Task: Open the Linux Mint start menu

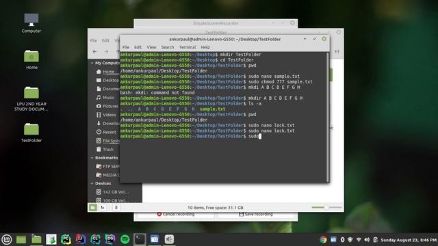Action: click(7, 239)
